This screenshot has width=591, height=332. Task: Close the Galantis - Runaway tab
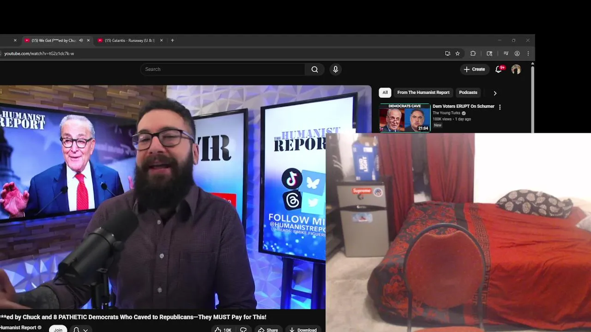point(161,41)
